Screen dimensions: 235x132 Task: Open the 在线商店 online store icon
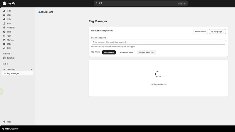coord(4,58)
